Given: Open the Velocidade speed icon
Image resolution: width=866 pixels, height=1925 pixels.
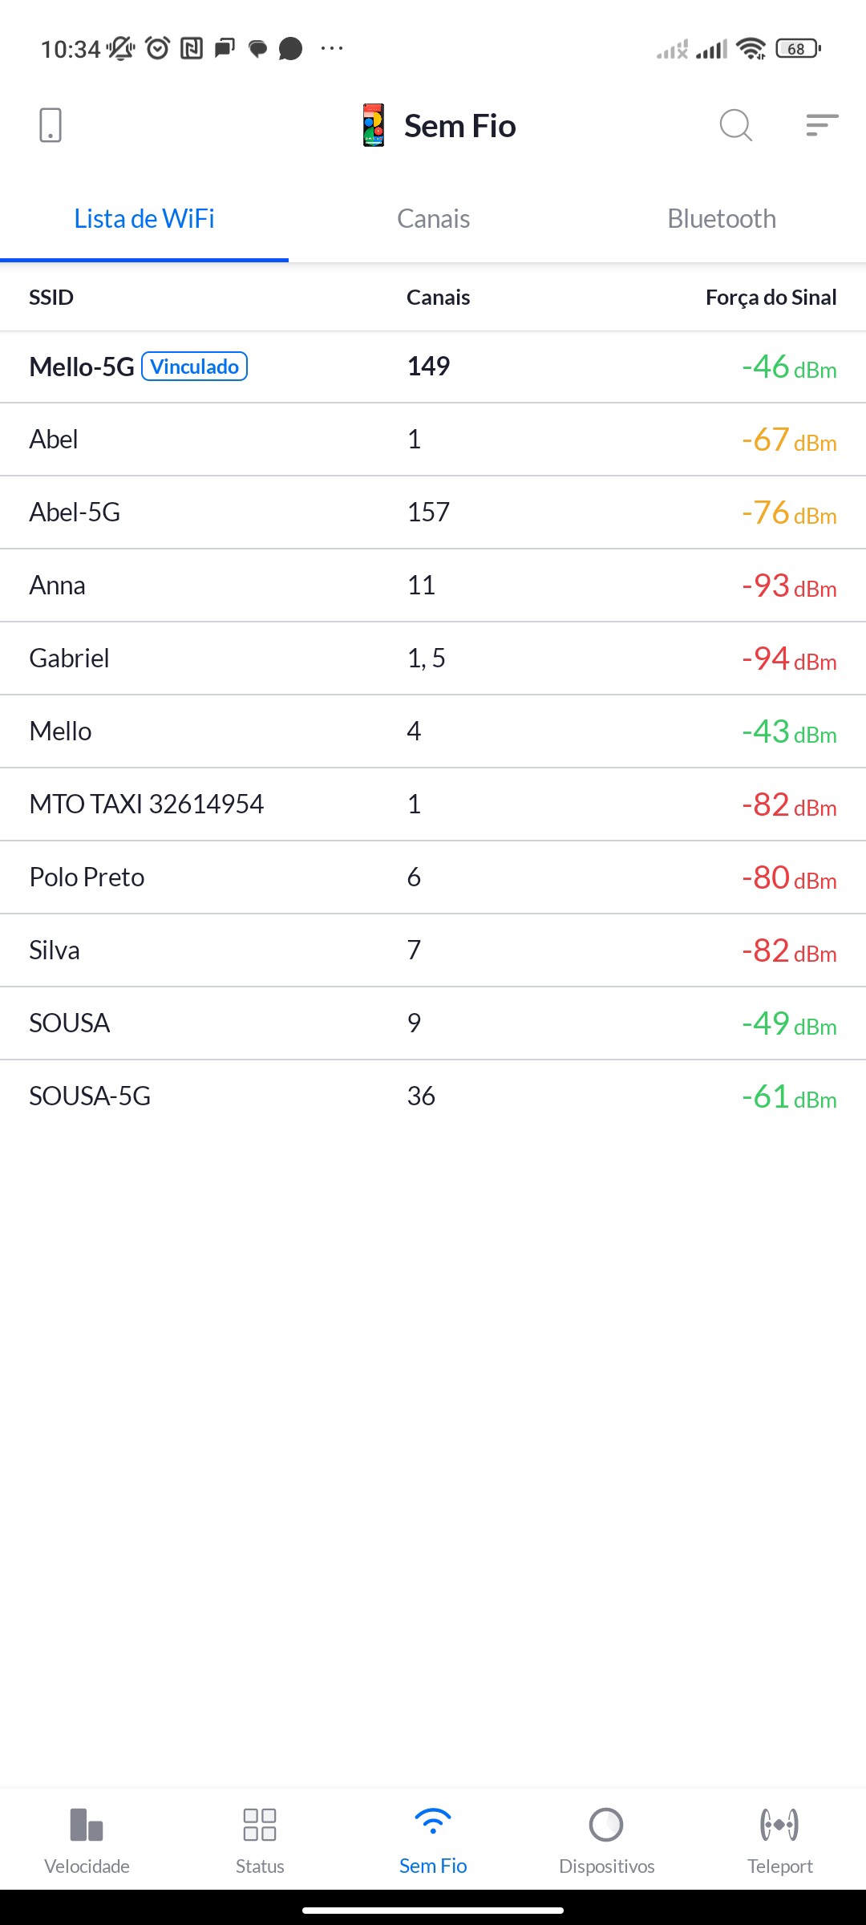Looking at the screenshot, I should pos(87,1825).
